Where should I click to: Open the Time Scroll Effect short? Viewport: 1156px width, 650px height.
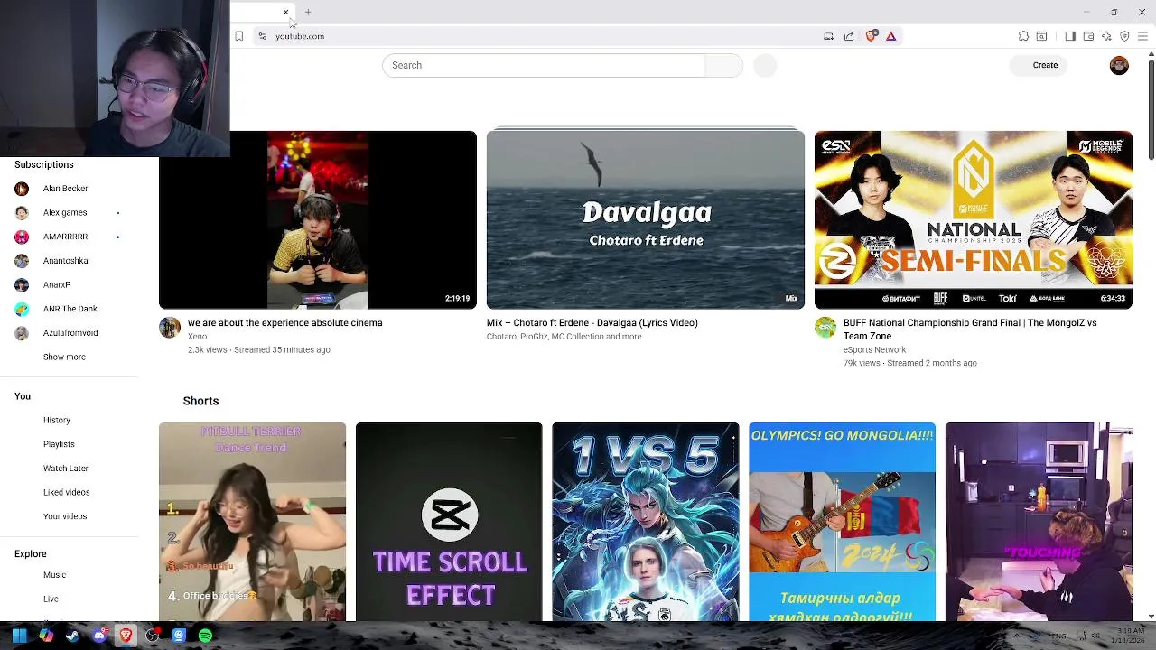(449, 522)
